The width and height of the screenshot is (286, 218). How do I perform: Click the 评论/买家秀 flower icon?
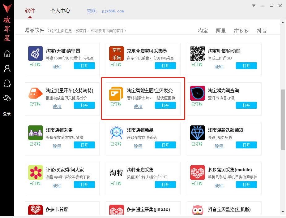pyautogui.click(x=36, y=172)
